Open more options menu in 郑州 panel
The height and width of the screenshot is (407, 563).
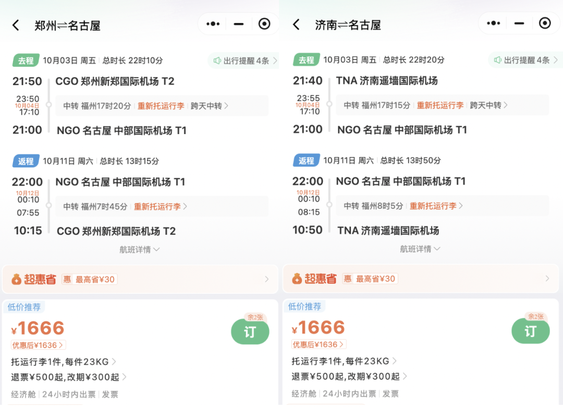tap(213, 24)
